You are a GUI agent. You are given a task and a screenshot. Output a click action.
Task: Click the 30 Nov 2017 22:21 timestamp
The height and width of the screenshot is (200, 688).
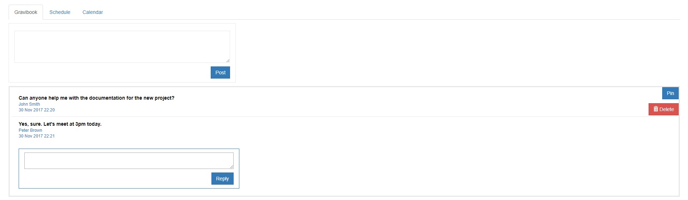pos(37,136)
